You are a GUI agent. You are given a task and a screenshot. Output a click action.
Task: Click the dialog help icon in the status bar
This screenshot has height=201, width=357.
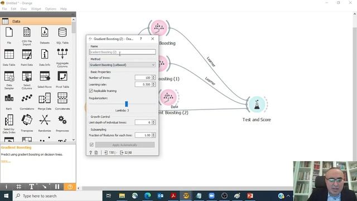click(90, 152)
